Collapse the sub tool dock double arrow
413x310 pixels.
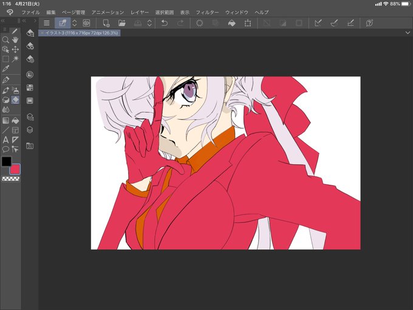pos(24,21)
